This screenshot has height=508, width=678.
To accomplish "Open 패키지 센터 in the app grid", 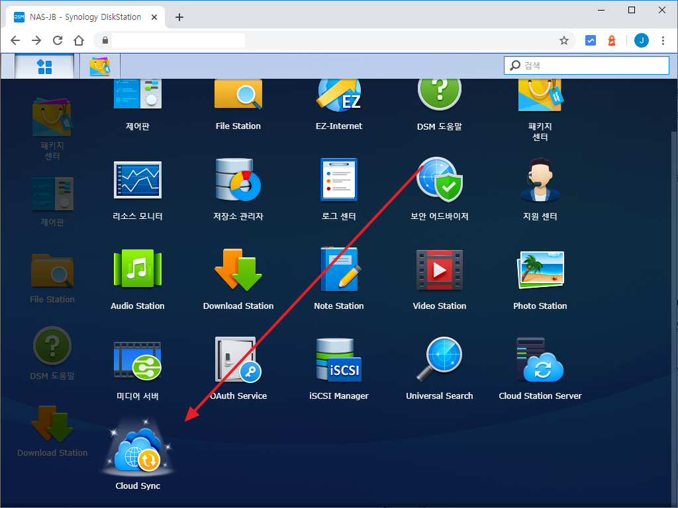I will click(540, 95).
